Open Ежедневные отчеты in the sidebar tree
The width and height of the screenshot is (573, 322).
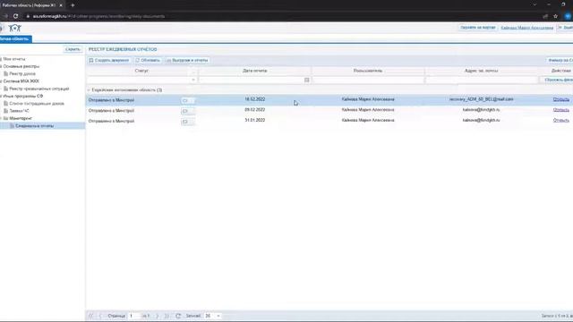pos(34,126)
